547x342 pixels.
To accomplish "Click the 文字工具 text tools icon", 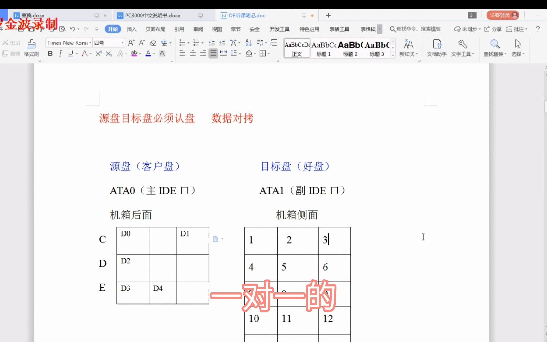I will point(462,47).
